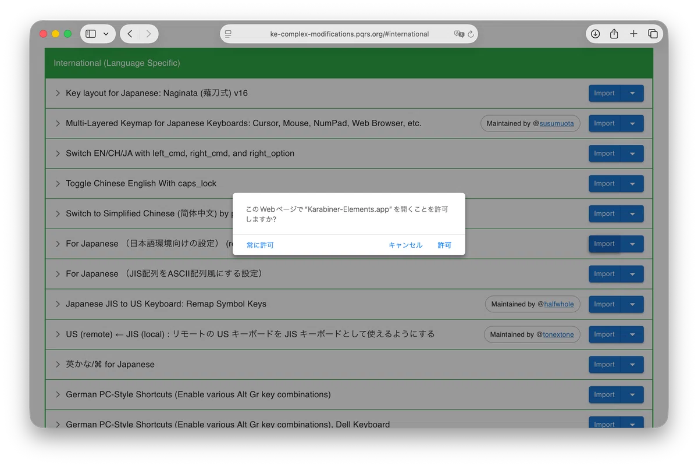Open Import dropdown arrow for Toggle Chinese English
Image resolution: width=698 pixels, height=467 pixels.
[x=632, y=183]
